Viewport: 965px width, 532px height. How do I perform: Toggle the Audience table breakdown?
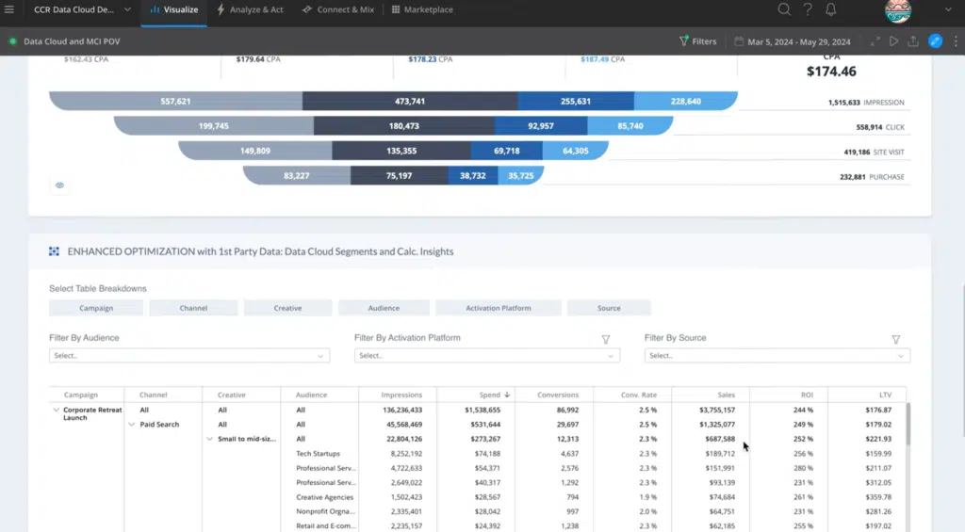point(384,308)
